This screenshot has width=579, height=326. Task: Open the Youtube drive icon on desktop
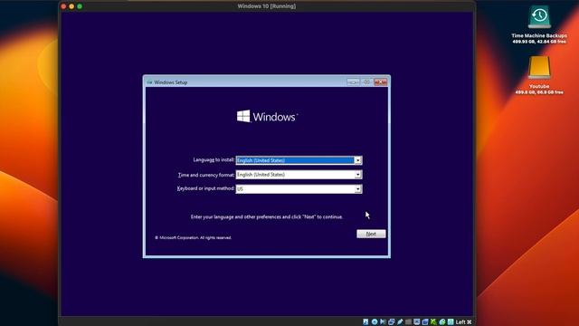click(539, 68)
